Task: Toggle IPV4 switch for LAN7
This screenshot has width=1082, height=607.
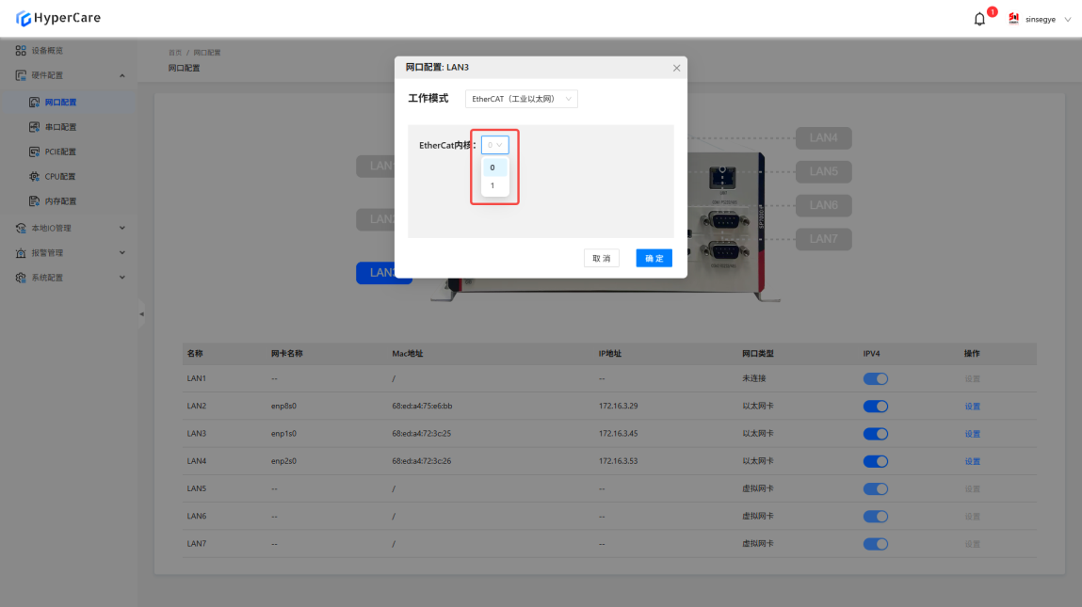Action: [875, 544]
